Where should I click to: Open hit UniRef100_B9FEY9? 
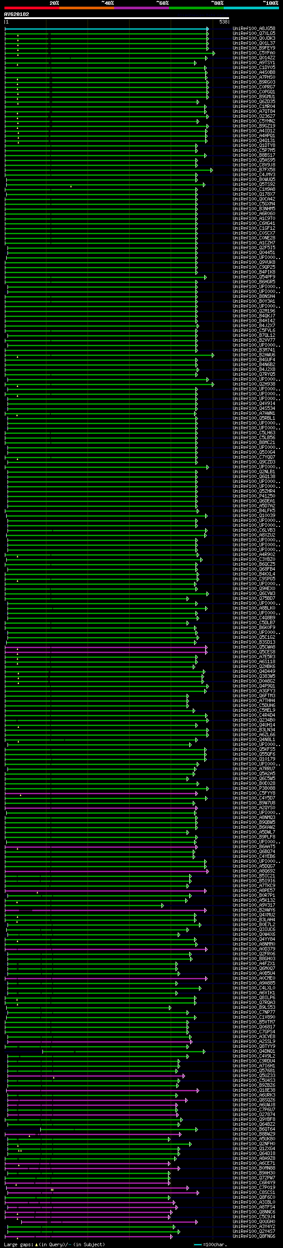[254, 48]
